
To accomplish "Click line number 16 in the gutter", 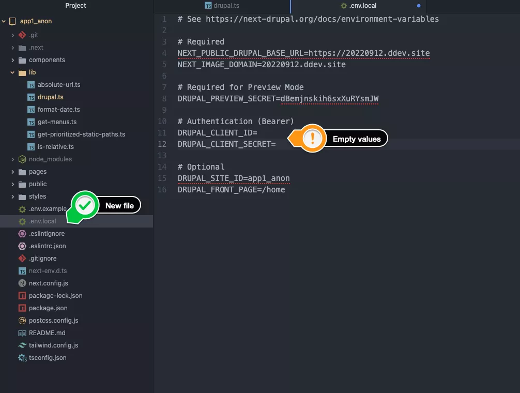I will pos(163,190).
